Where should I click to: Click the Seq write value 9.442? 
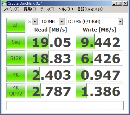100,42
